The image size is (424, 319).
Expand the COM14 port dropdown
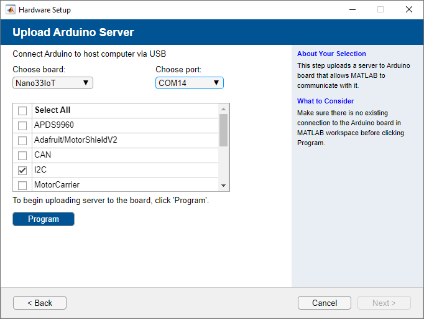pyautogui.click(x=189, y=83)
